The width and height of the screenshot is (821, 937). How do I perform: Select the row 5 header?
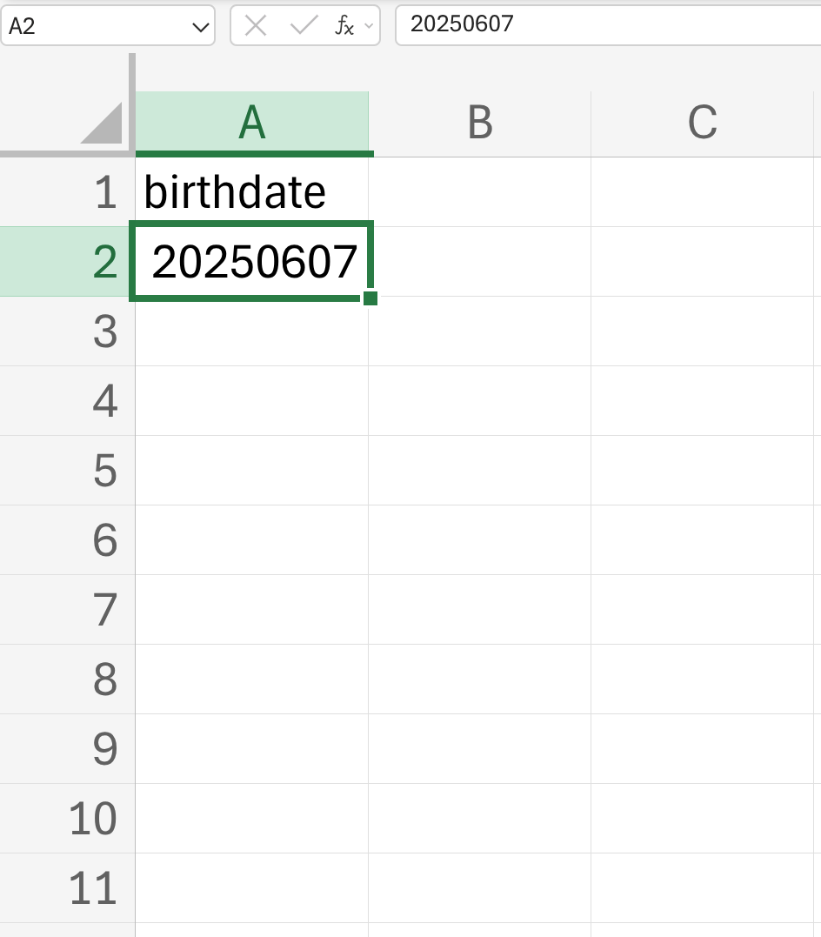pyautogui.click(x=68, y=471)
